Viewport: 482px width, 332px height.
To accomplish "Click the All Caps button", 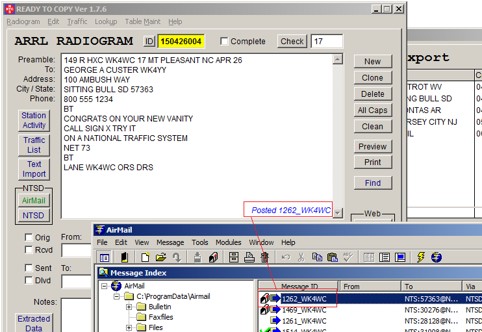I will [373, 110].
